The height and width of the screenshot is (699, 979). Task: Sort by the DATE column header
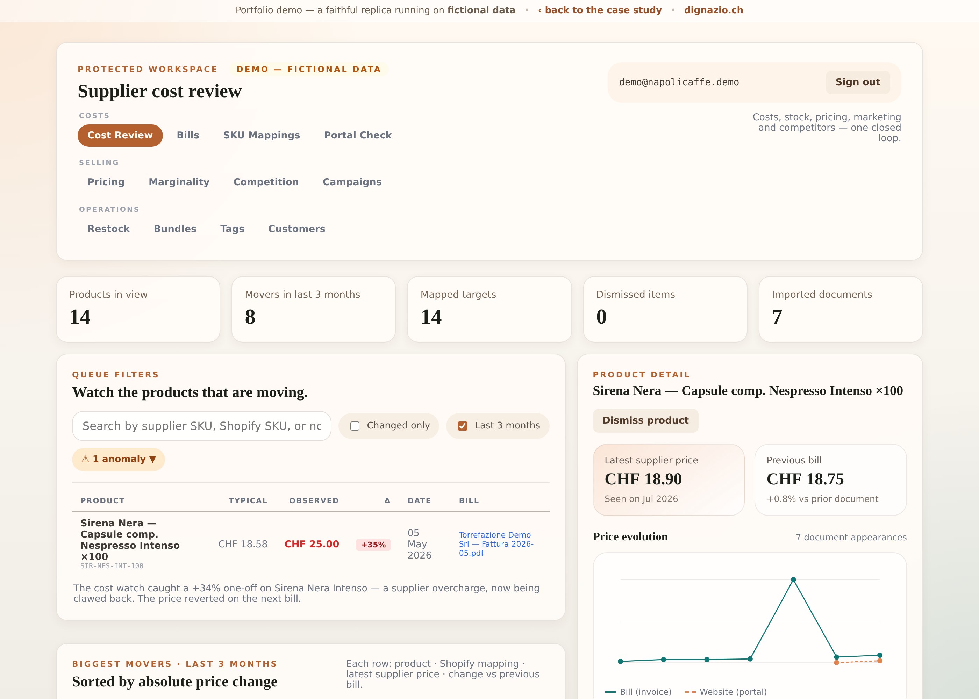[x=419, y=500]
